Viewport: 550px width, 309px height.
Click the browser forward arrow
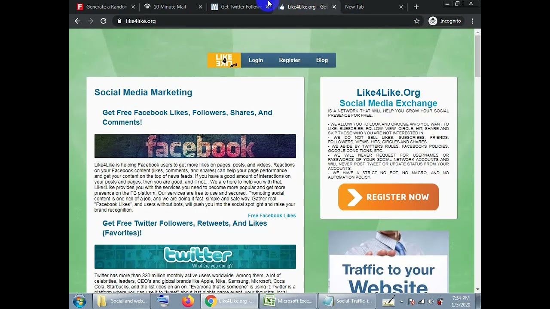[90, 21]
